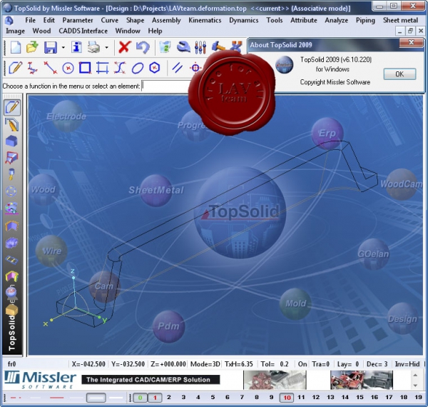Activate the color palette attribute icon in sidebar

(x=11, y=208)
